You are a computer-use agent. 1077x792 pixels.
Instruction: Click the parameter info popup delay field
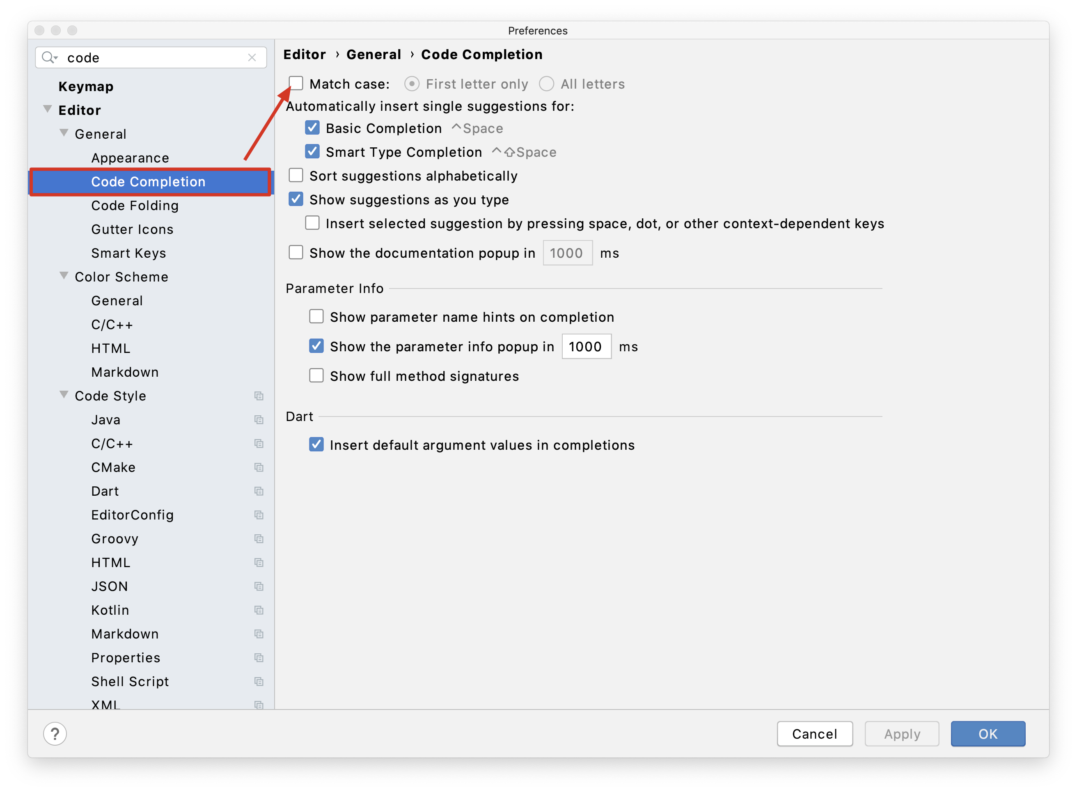pos(586,347)
